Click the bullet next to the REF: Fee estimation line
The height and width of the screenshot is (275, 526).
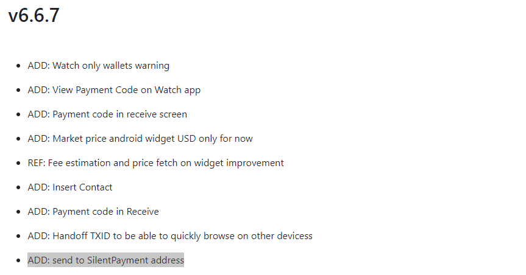click(x=18, y=163)
